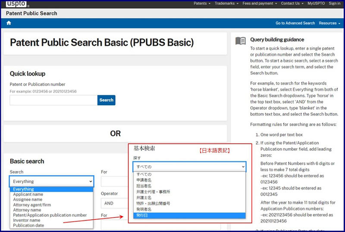Viewport: 345px width, 232px height.
Task: Go to home via house icon
Action: point(9,23)
